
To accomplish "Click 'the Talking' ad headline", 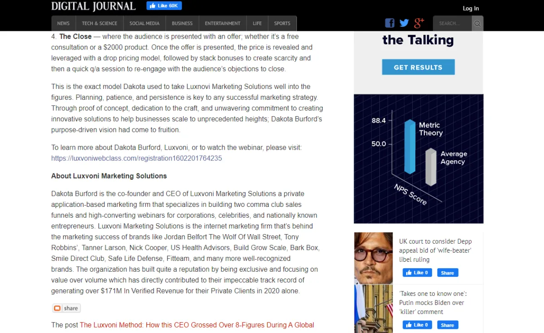I will point(418,40).
